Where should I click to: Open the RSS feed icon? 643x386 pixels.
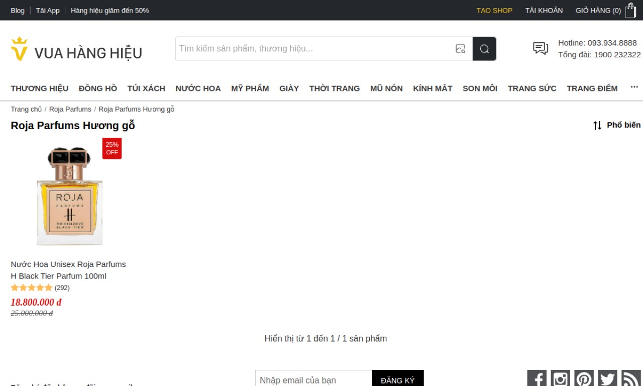click(631, 378)
